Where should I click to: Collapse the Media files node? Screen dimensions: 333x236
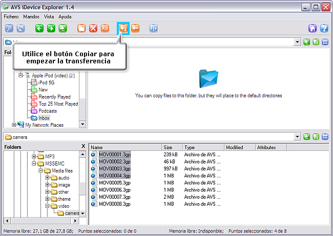(x=40, y=171)
